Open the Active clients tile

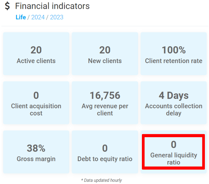pyautogui.click(x=36, y=54)
